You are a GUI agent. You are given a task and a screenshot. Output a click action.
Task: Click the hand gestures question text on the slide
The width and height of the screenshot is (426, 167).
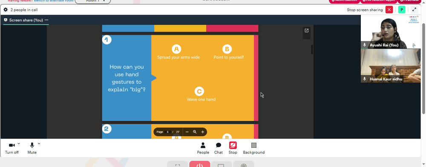pos(127,78)
